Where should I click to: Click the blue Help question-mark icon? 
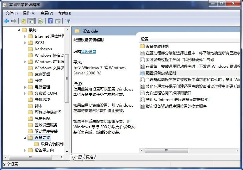[x=51, y=21]
